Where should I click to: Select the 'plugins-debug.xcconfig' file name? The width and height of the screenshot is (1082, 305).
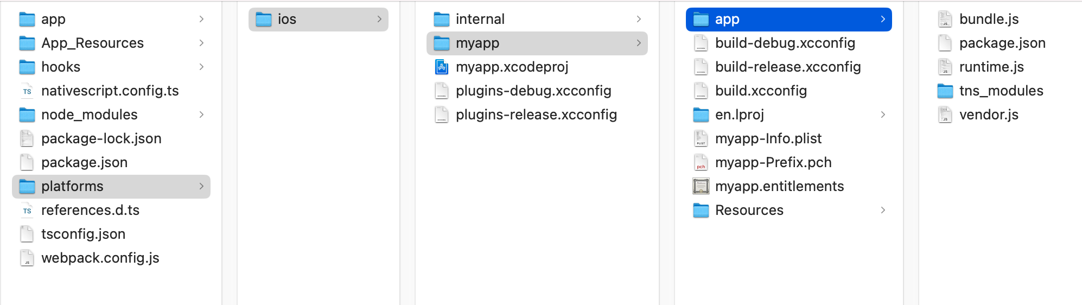(x=533, y=91)
